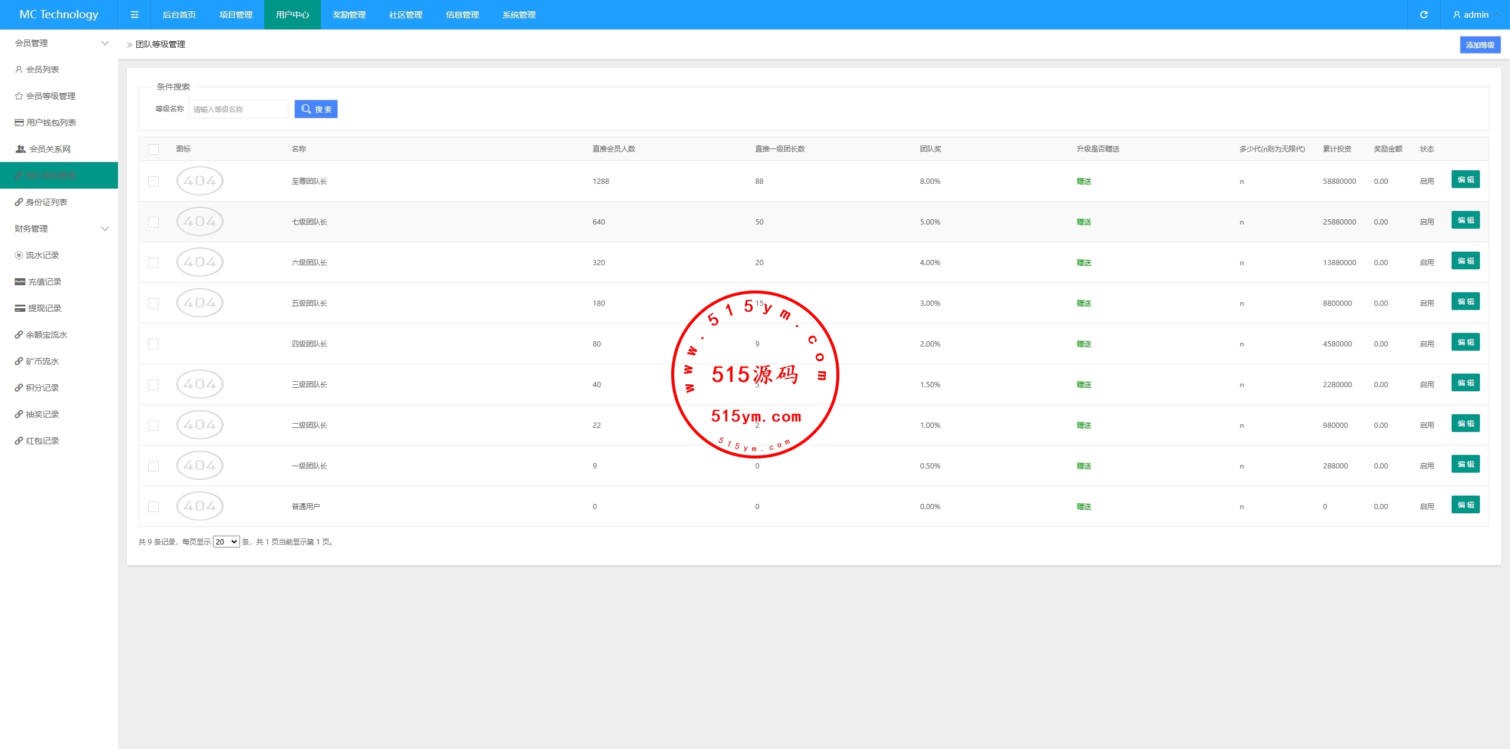Click the refresh icon in top bar
Viewport: 1510px width, 749px height.
[x=1423, y=15]
